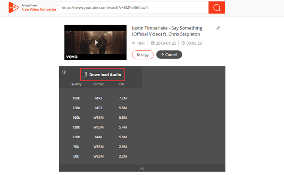Select the 50k quality option
The height and width of the screenshot is (175, 284).
(x=76, y=156)
